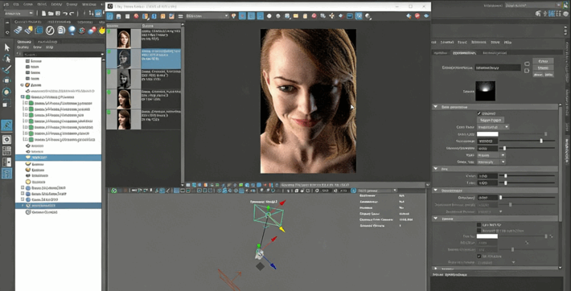The image size is (571, 291).
Task: Select the blue highlighted row in the outliner
Action: pos(58,158)
